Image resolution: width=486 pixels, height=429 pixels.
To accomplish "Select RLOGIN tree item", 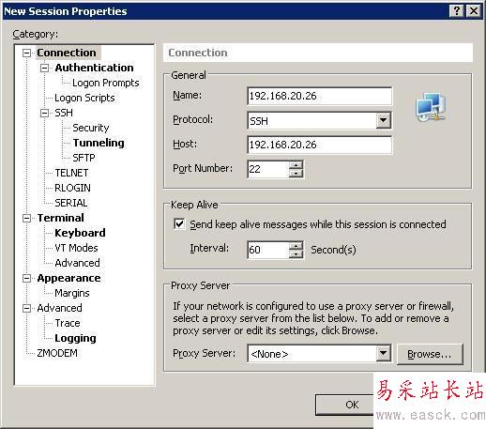I will tap(72, 188).
